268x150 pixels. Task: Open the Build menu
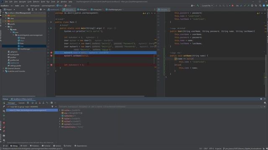tap(43, 2)
